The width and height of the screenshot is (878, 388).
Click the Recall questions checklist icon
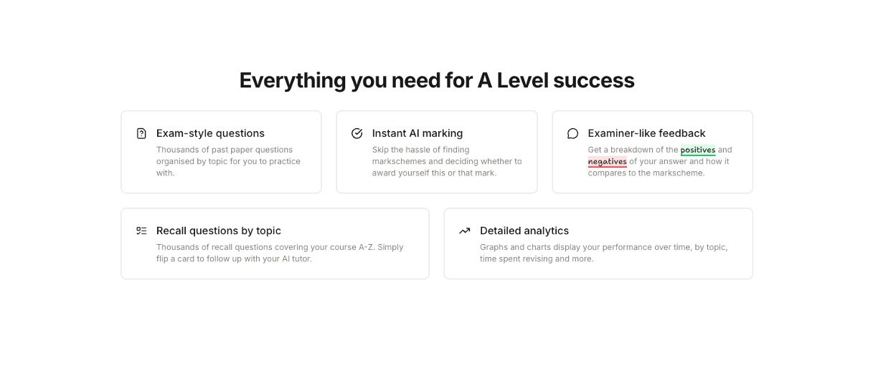(141, 231)
